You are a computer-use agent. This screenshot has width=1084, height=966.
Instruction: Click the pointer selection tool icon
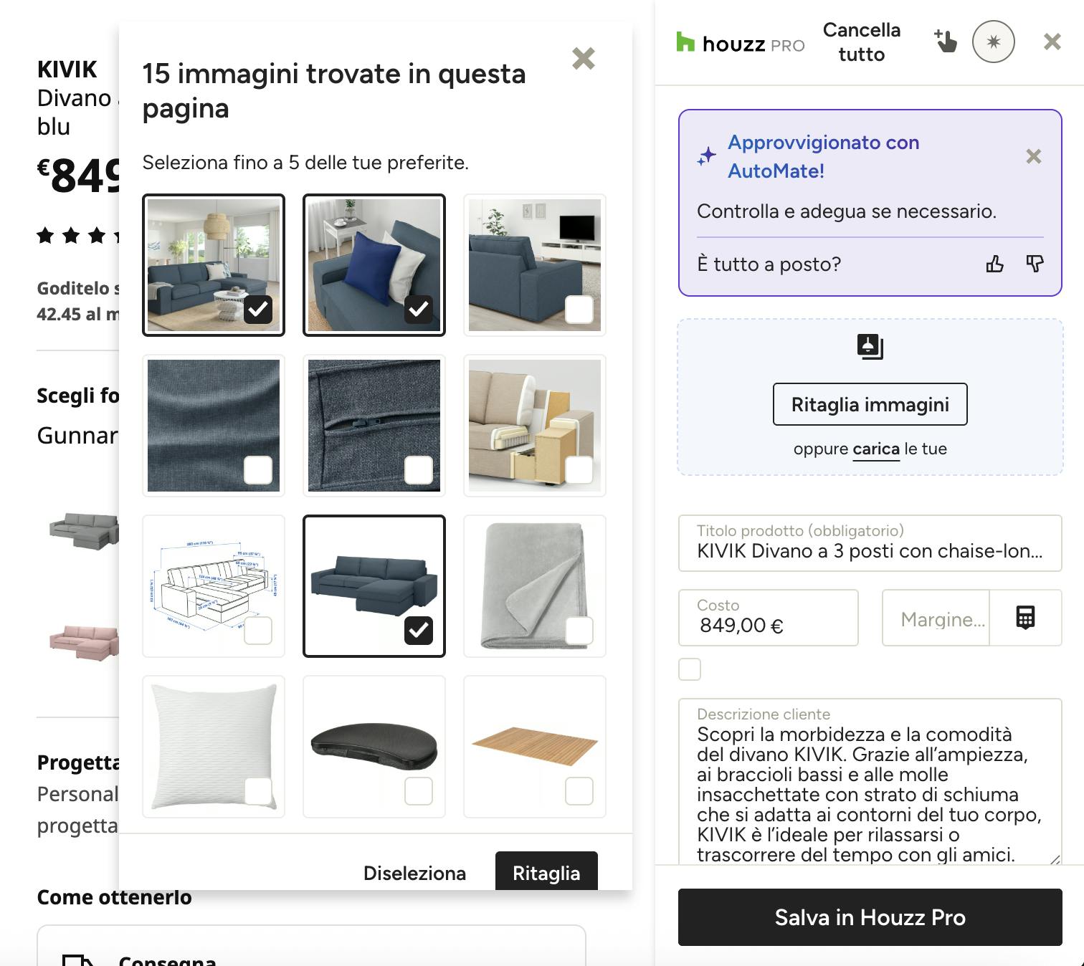point(946,42)
